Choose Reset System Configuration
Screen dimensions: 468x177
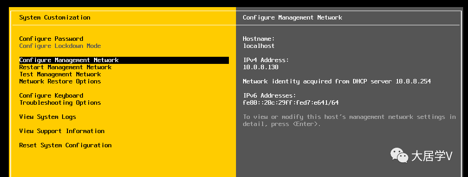tap(65, 146)
